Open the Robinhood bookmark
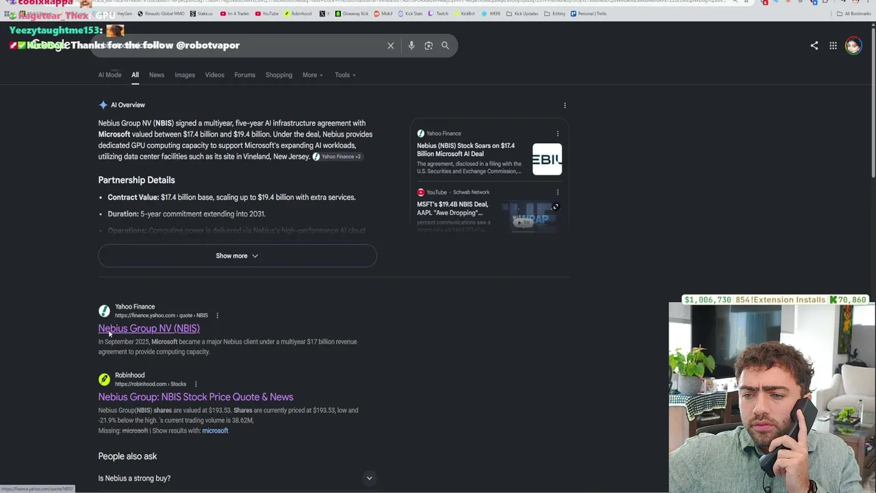The height and width of the screenshot is (493, 876). 298,14
